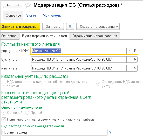The width and height of the screenshot is (143, 140).
Task: Click the forward arrow navigation button
Action: [17, 5]
